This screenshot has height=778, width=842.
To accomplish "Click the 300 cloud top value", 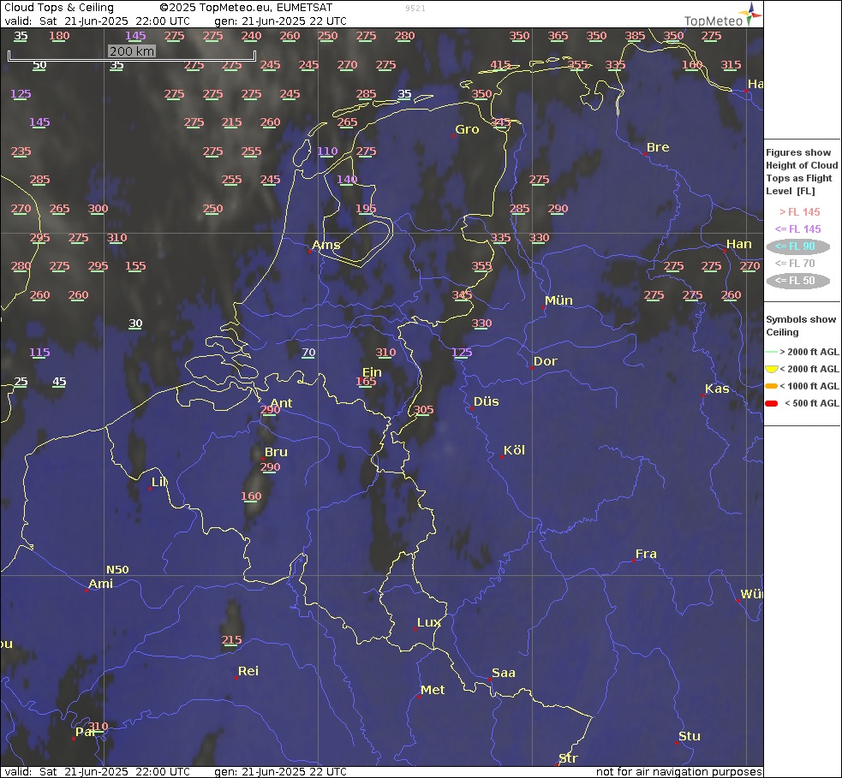I will point(98,208).
